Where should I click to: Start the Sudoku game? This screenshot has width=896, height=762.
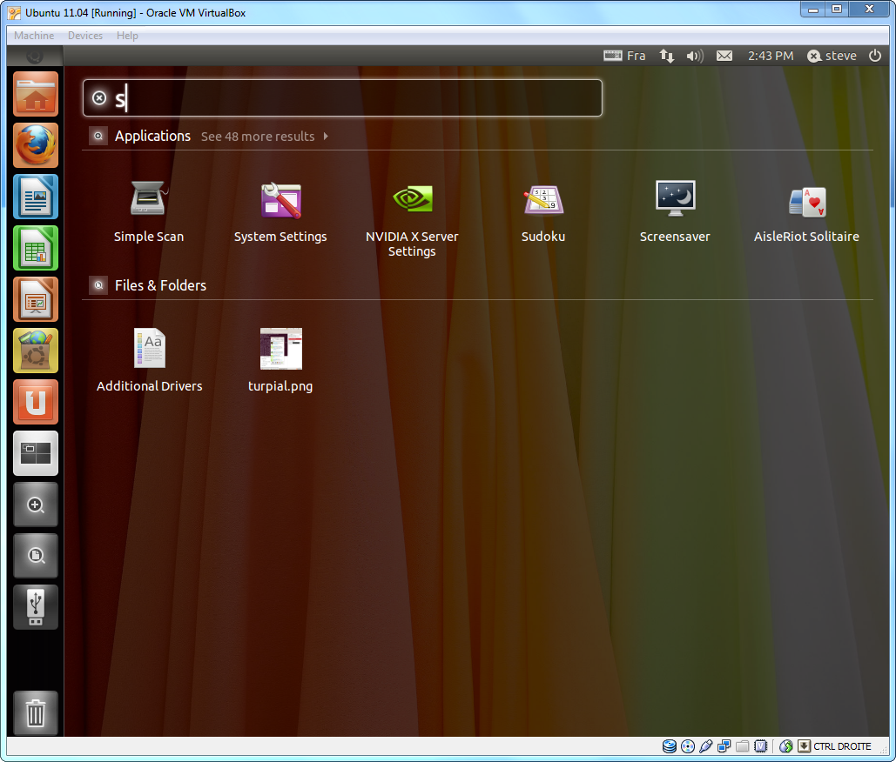click(543, 211)
